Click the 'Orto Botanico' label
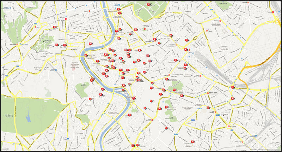This screenshot has width=282, height=152. click(83, 85)
